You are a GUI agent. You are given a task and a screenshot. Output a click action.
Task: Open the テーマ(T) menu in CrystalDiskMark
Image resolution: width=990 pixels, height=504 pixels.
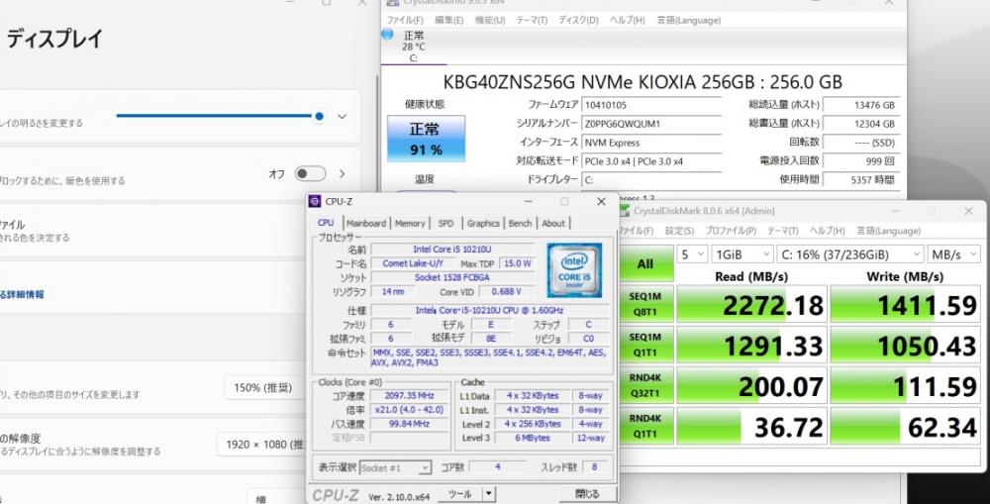(783, 231)
